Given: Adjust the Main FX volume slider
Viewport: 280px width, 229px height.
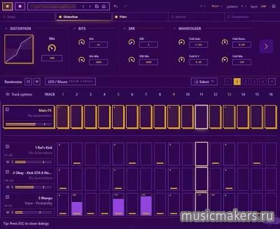Looking at the screenshot, I should point(29,124).
